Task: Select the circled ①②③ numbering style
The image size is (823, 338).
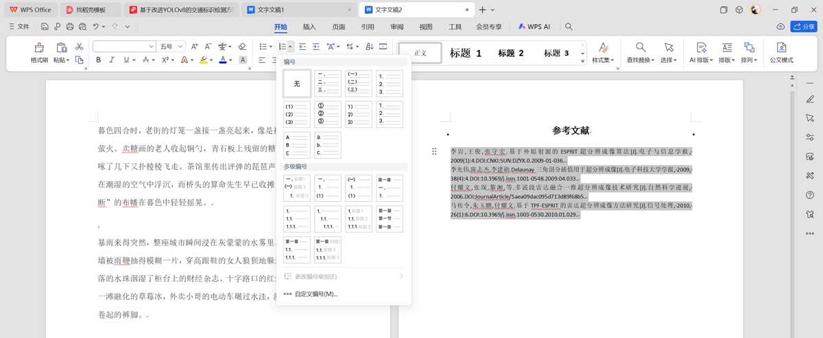Action: (328, 114)
